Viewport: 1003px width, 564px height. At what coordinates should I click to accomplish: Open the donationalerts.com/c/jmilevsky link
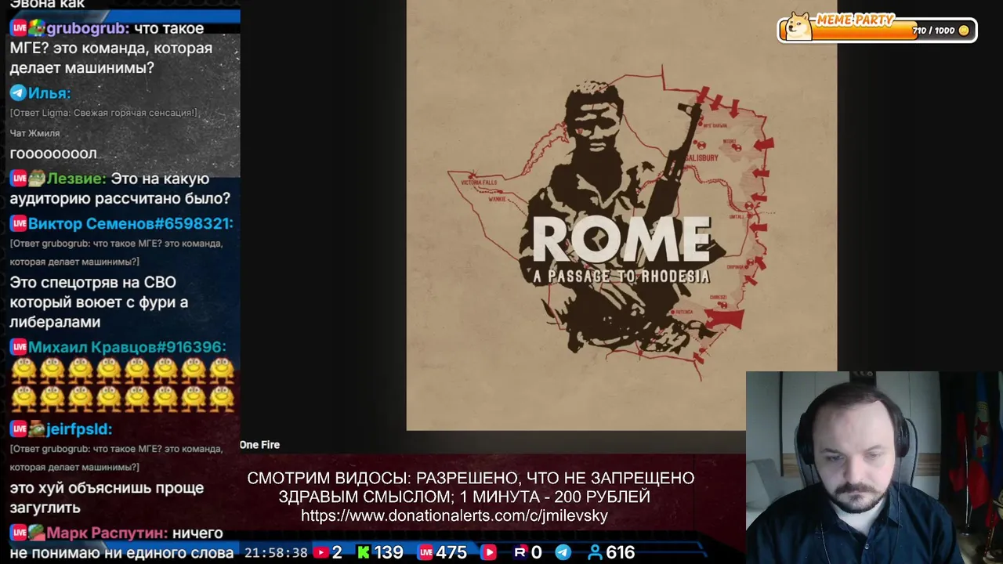[x=454, y=516]
